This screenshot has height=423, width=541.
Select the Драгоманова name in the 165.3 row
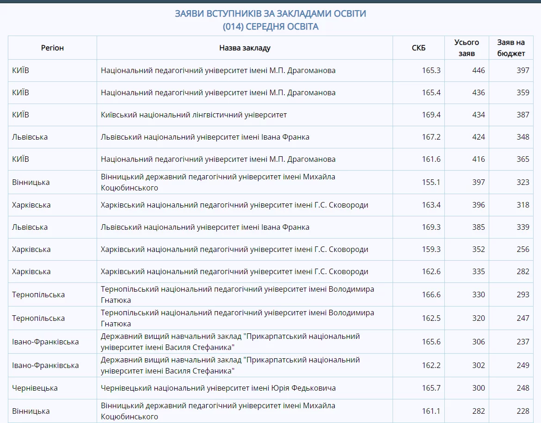point(218,70)
